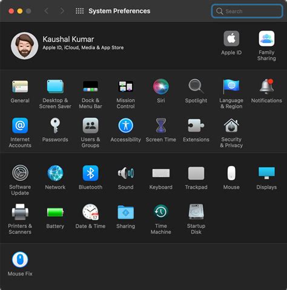Image resolution: width=287 pixels, height=290 pixels.
Task: Go back with the left chevron
Action: click(46, 11)
